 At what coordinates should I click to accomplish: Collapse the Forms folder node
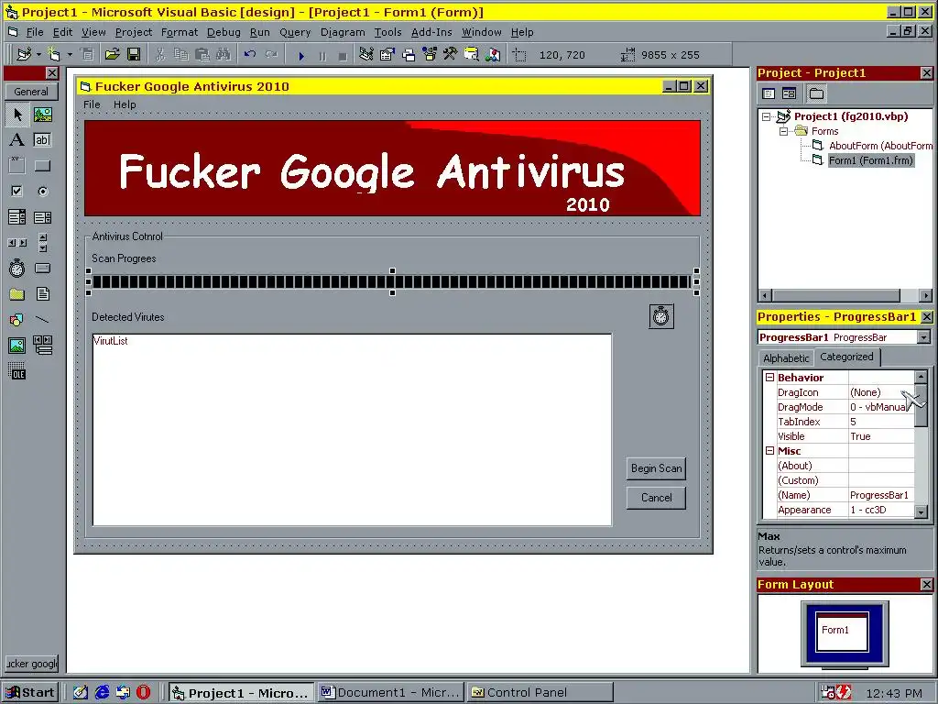pyautogui.click(x=784, y=131)
